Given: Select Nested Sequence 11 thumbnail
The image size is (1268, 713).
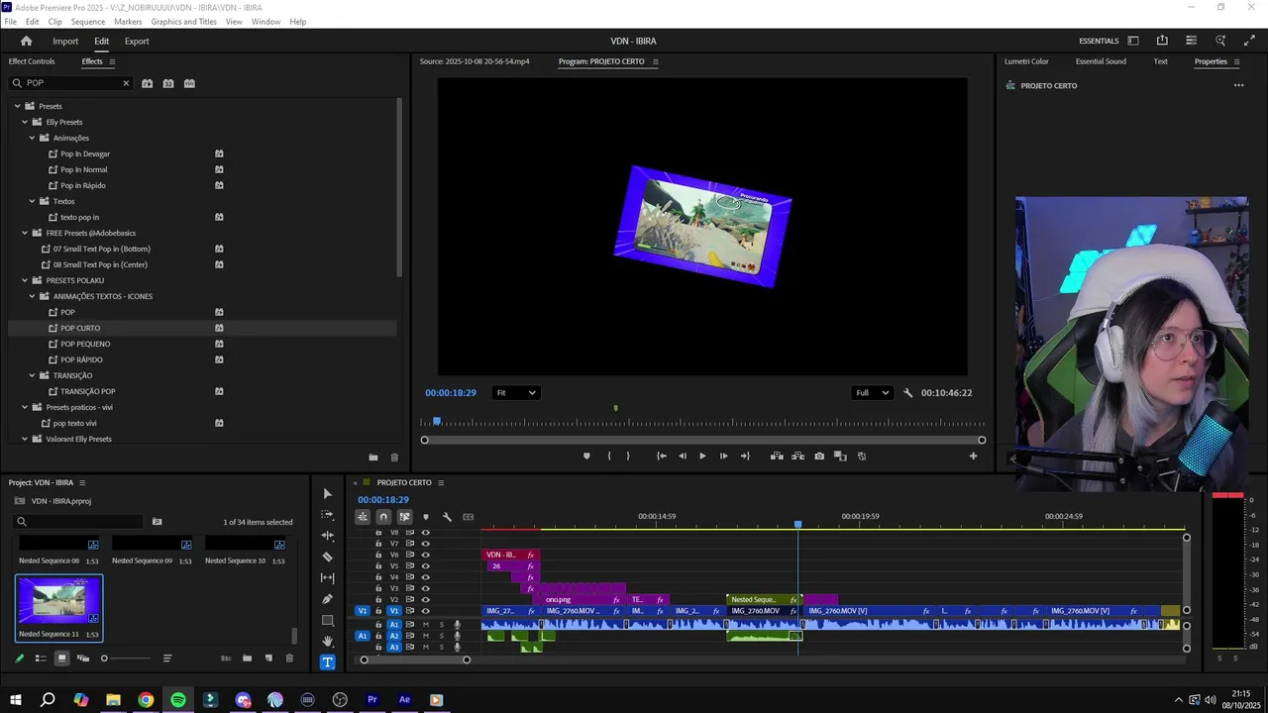Looking at the screenshot, I should coord(59,601).
